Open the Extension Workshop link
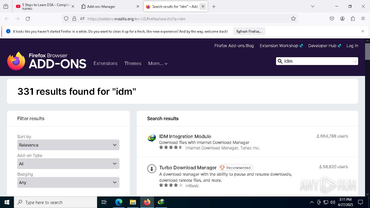Image resolution: width=370 pixels, height=208 pixels. point(281,46)
